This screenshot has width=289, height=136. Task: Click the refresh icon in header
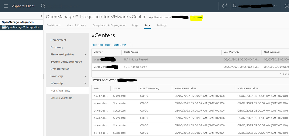coord(224,6)
